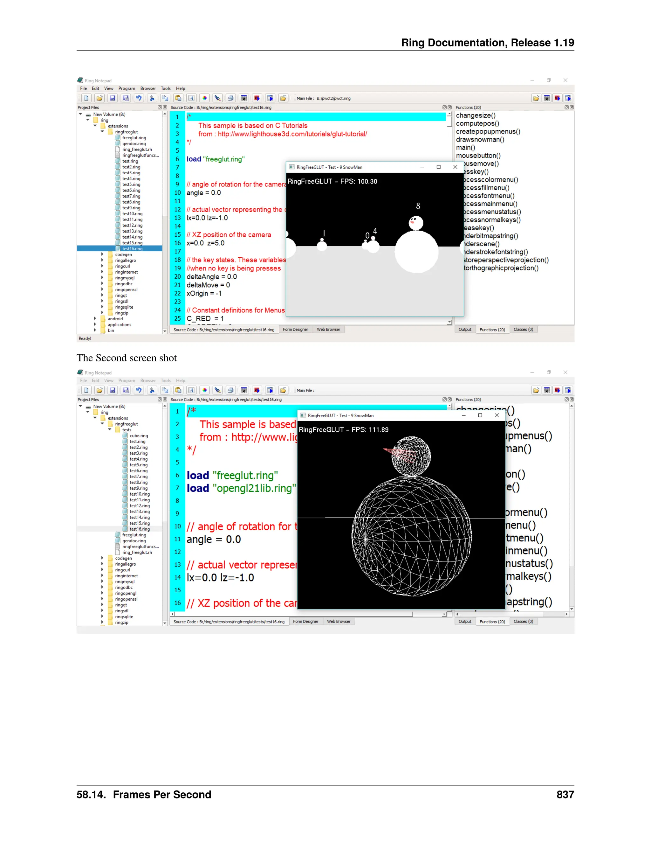This screenshot has height=843, width=651.
Task: Click red Run icon in upper Ring Notepad
Action: (257, 98)
